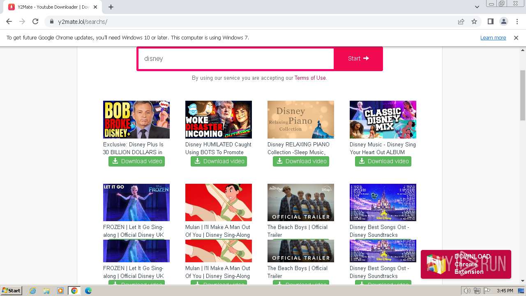The height and width of the screenshot is (296, 526).
Task: Open Disney Best Songs Ost thumbnail
Action: point(383,202)
